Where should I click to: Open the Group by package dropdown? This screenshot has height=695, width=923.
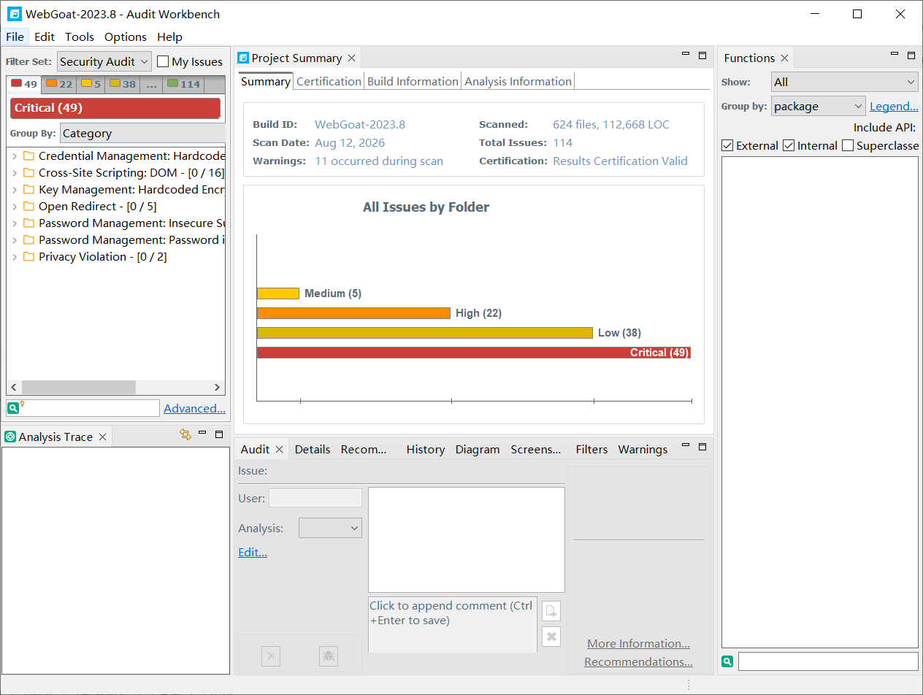[x=818, y=107]
